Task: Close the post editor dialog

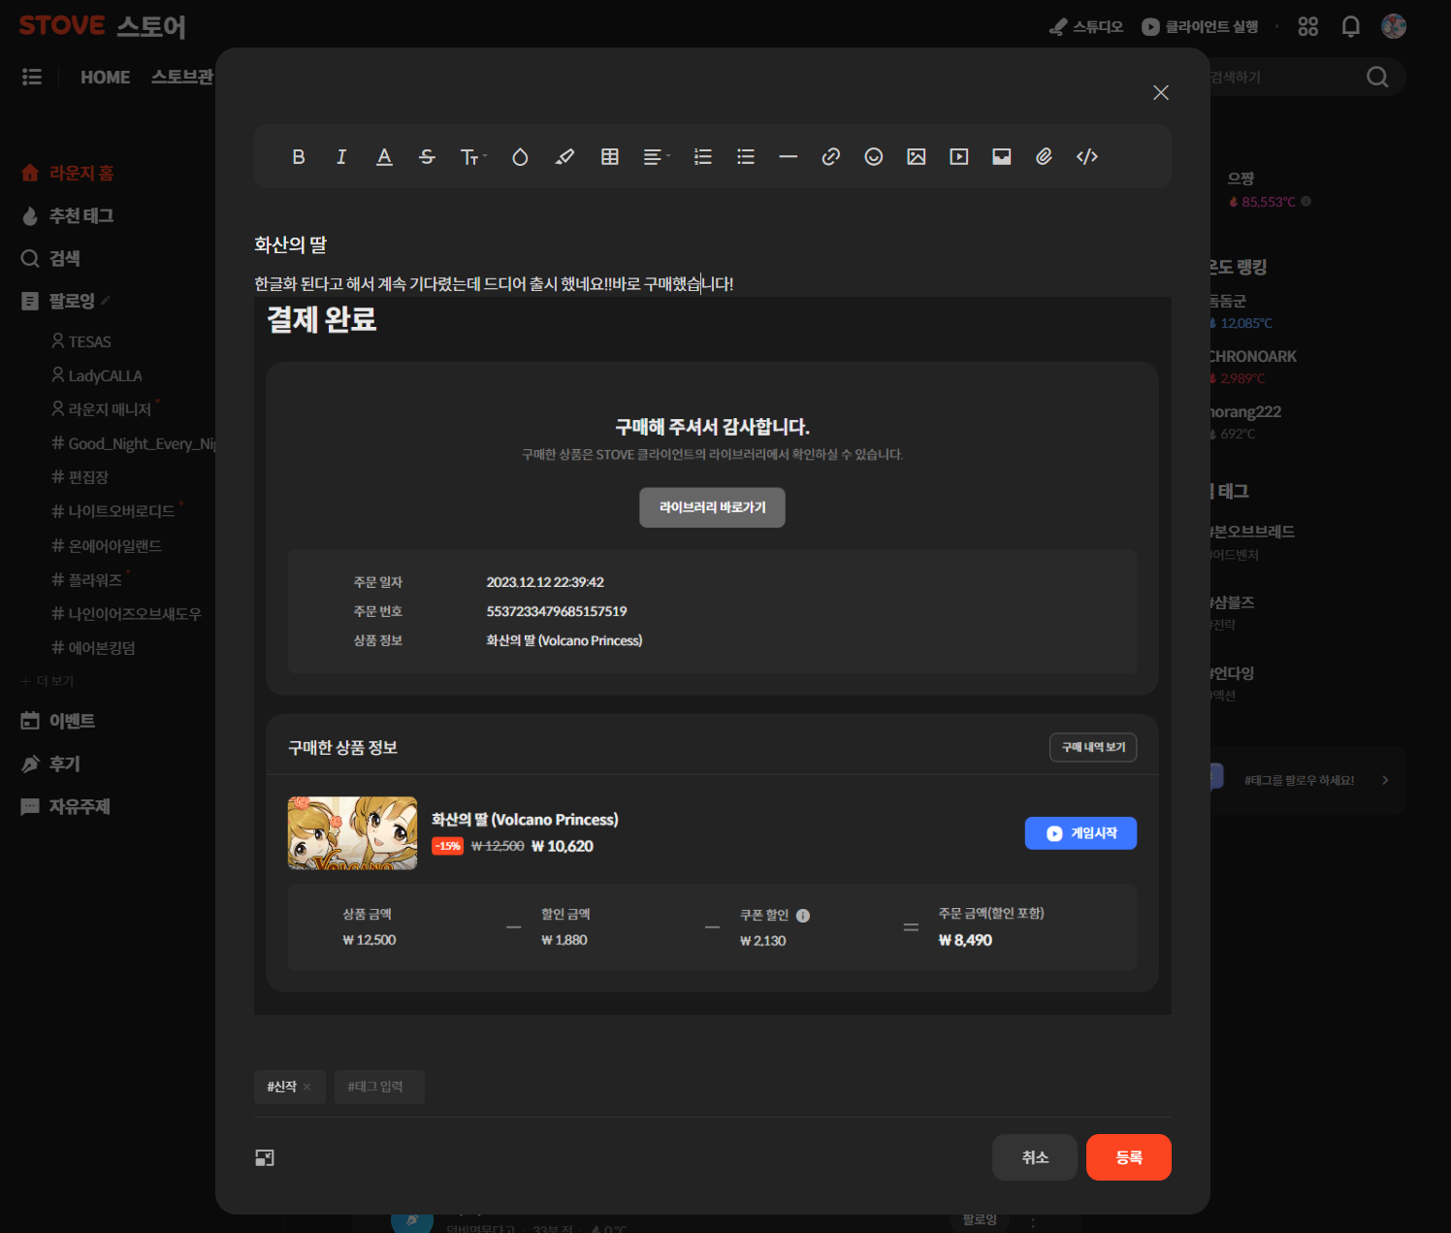Action: [1161, 92]
